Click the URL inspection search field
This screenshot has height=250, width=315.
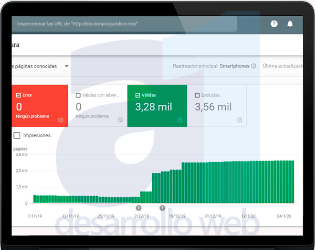[x=124, y=24]
